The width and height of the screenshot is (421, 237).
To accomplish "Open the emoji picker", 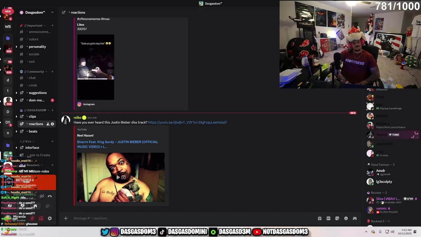I will pos(346,218).
